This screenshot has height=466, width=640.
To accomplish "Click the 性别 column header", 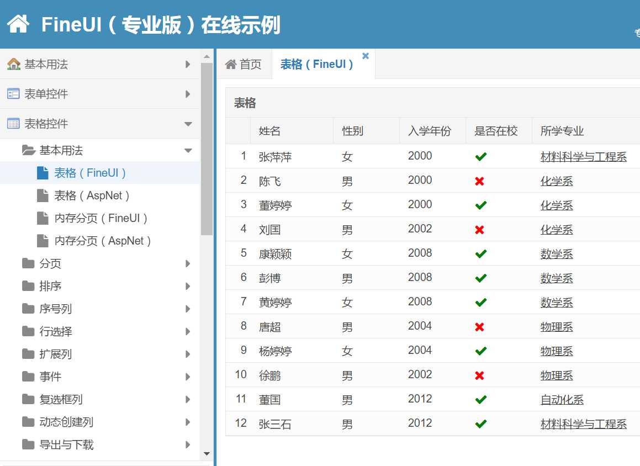I will click(x=367, y=131).
